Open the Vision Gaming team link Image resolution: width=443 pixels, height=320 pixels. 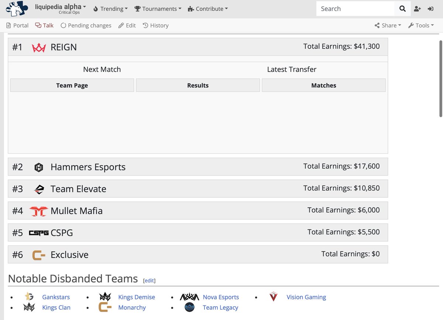[306, 297]
